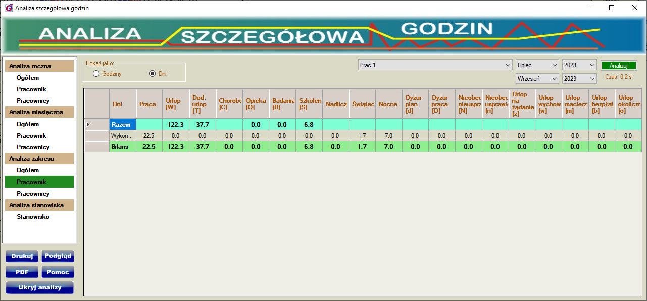Select Ogółem under Analiza roczna
This screenshot has width=647, height=301.
[28, 78]
